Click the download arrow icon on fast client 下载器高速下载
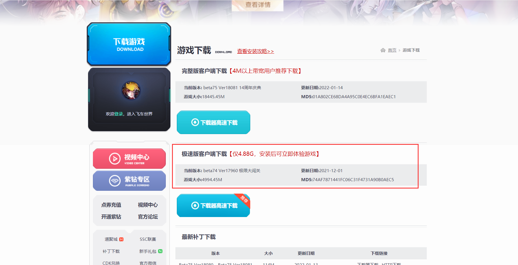 click(x=195, y=205)
